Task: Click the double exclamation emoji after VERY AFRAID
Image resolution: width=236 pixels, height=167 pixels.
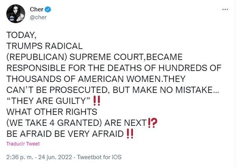Action: (x=130, y=134)
